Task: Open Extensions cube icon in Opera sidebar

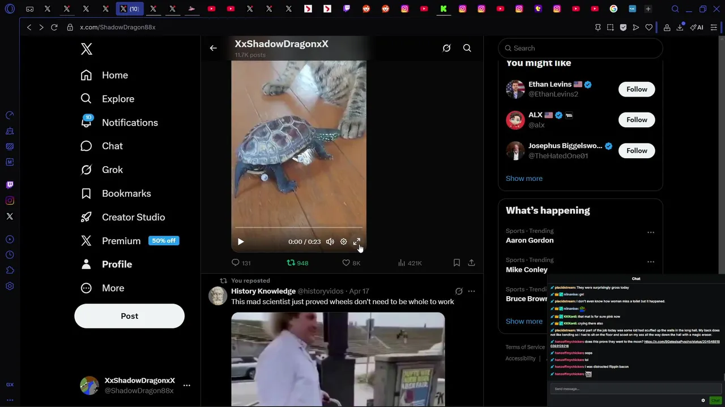Action: click(x=10, y=271)
